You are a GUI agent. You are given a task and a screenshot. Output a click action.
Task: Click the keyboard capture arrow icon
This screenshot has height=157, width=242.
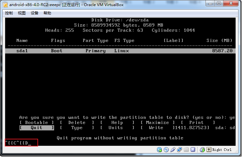(x=209, y=149)
